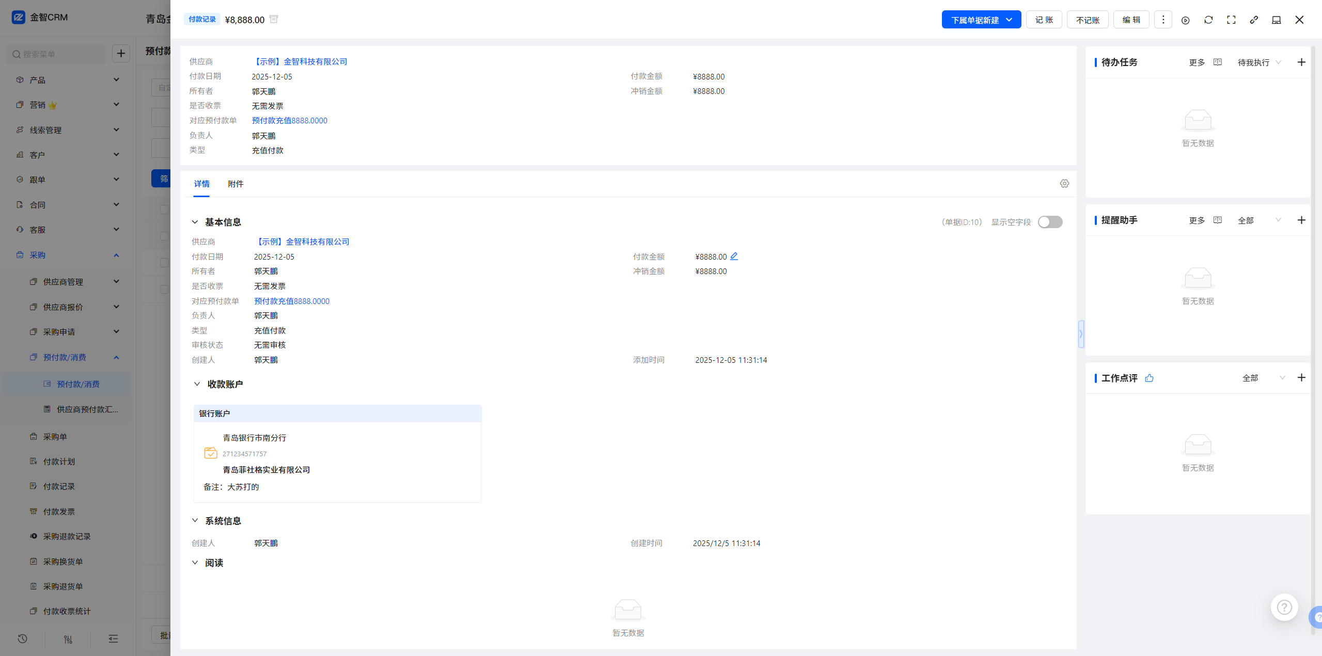Open detail settings gear icon
1322x656 pixels.
pos(1064,184)
